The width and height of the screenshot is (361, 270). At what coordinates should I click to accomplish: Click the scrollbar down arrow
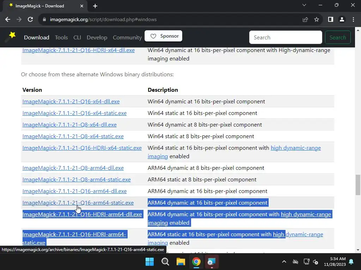click(x=358, y=250)
